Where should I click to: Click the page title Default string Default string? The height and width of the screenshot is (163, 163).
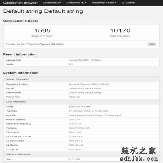tap(43, 11)
